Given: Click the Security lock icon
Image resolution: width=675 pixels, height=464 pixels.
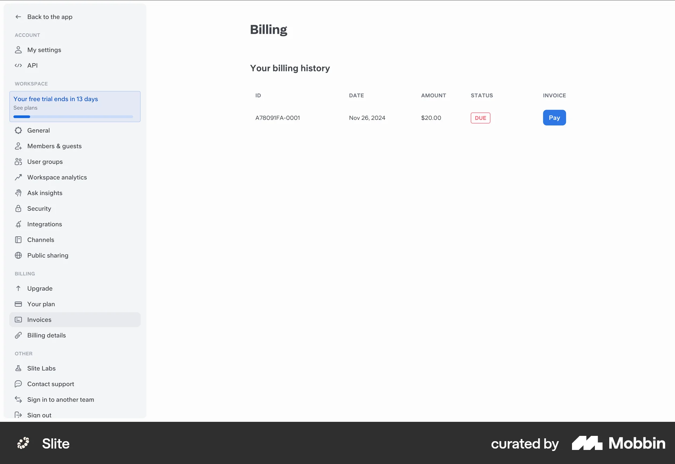Looking at the screenshot, I should [18, 208].
